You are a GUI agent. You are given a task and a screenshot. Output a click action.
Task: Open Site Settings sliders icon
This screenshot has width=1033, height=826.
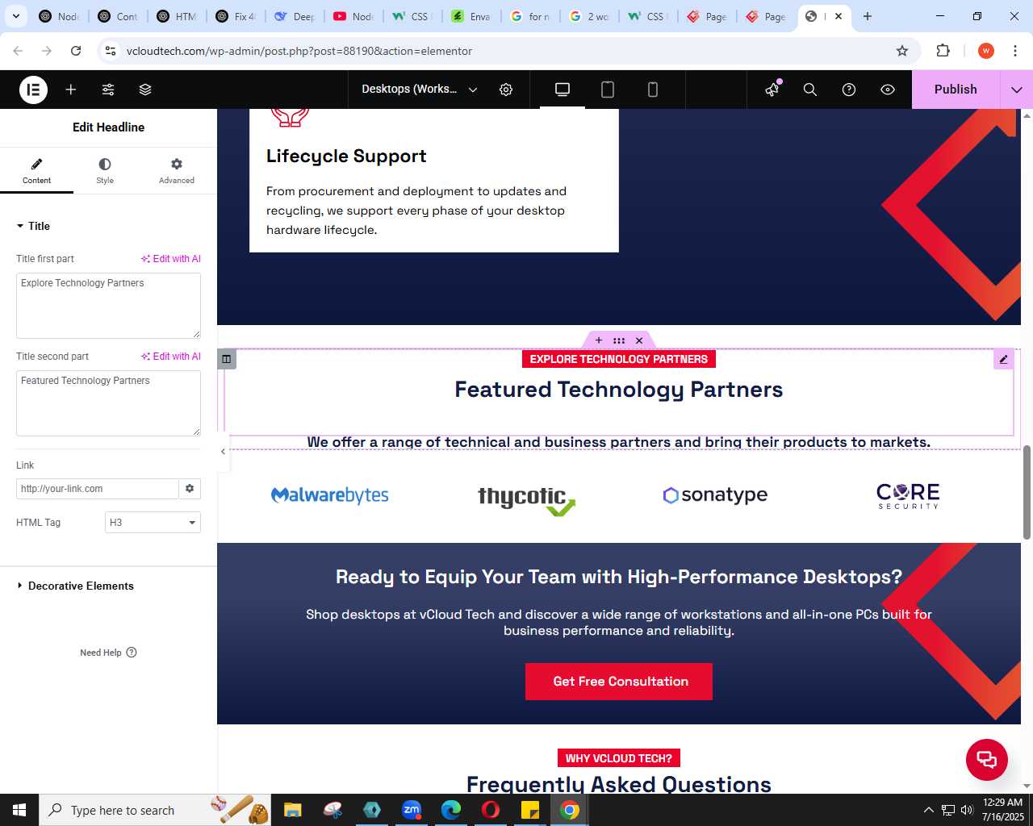[x=108, y=90]
